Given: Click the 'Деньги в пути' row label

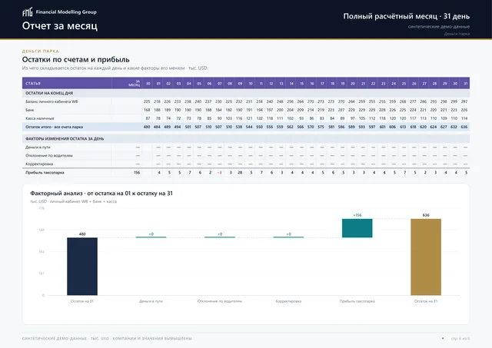Looking at the screenshot, I should point(38,147).
